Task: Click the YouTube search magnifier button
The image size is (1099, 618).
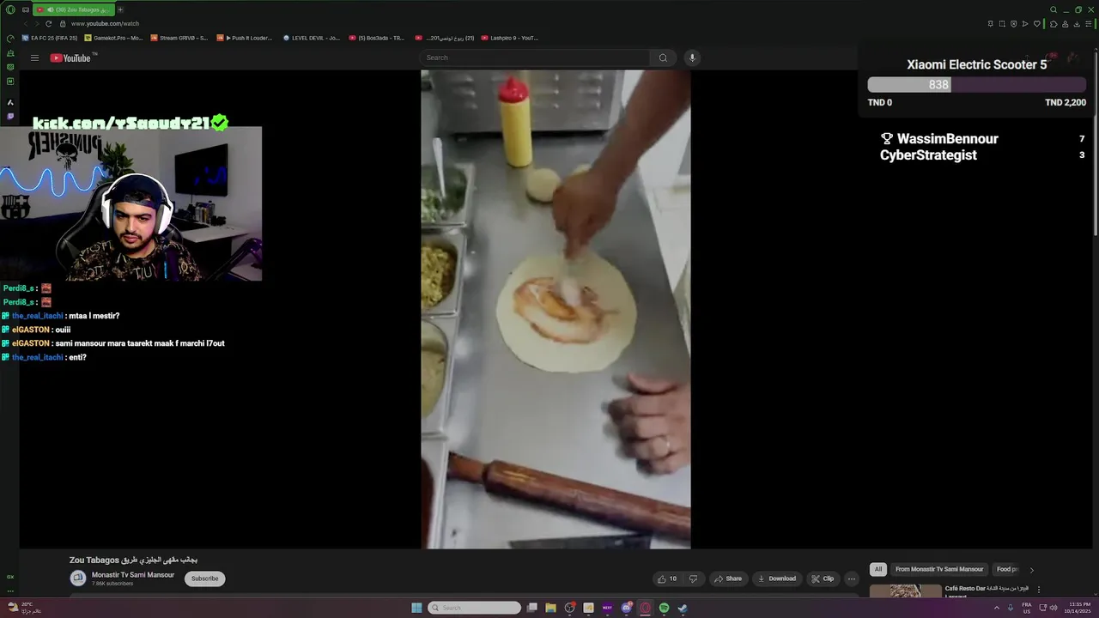Action: tap(663, 58)
